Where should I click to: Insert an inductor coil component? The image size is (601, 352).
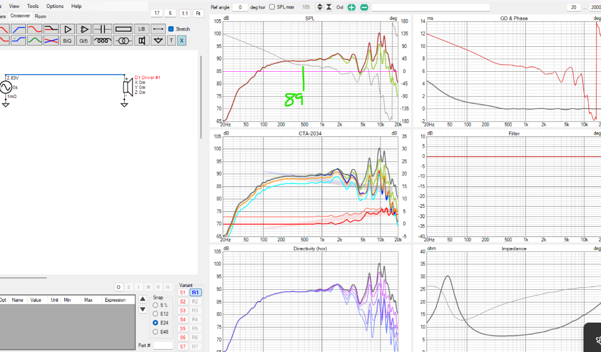click(x=102, y=40)
